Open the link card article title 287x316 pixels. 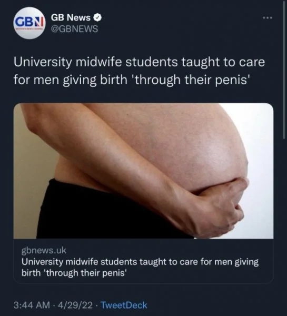(140, 267)
